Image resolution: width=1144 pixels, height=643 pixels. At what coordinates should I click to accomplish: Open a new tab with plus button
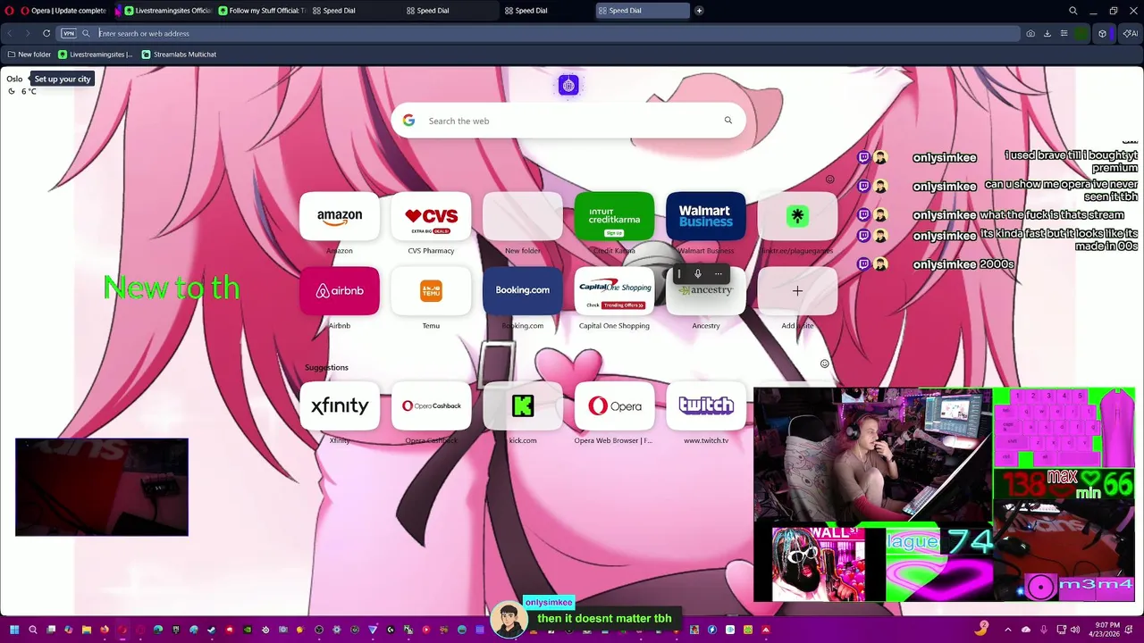699,11
